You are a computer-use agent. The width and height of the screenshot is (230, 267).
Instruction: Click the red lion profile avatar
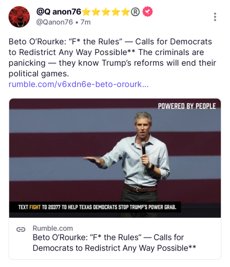[19, 17]
